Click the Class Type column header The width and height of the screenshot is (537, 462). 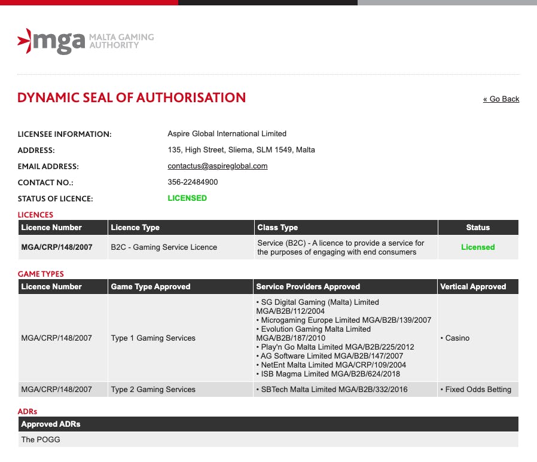[x=346, y=228]
